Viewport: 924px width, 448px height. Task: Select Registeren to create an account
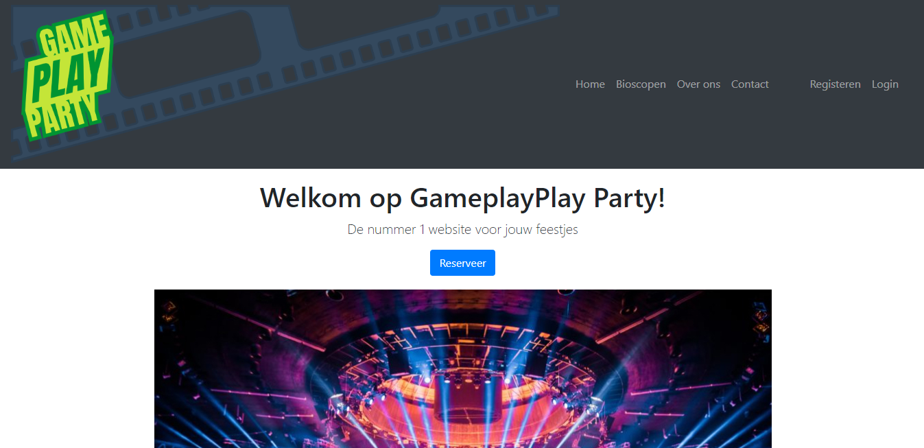coord(835,84)
